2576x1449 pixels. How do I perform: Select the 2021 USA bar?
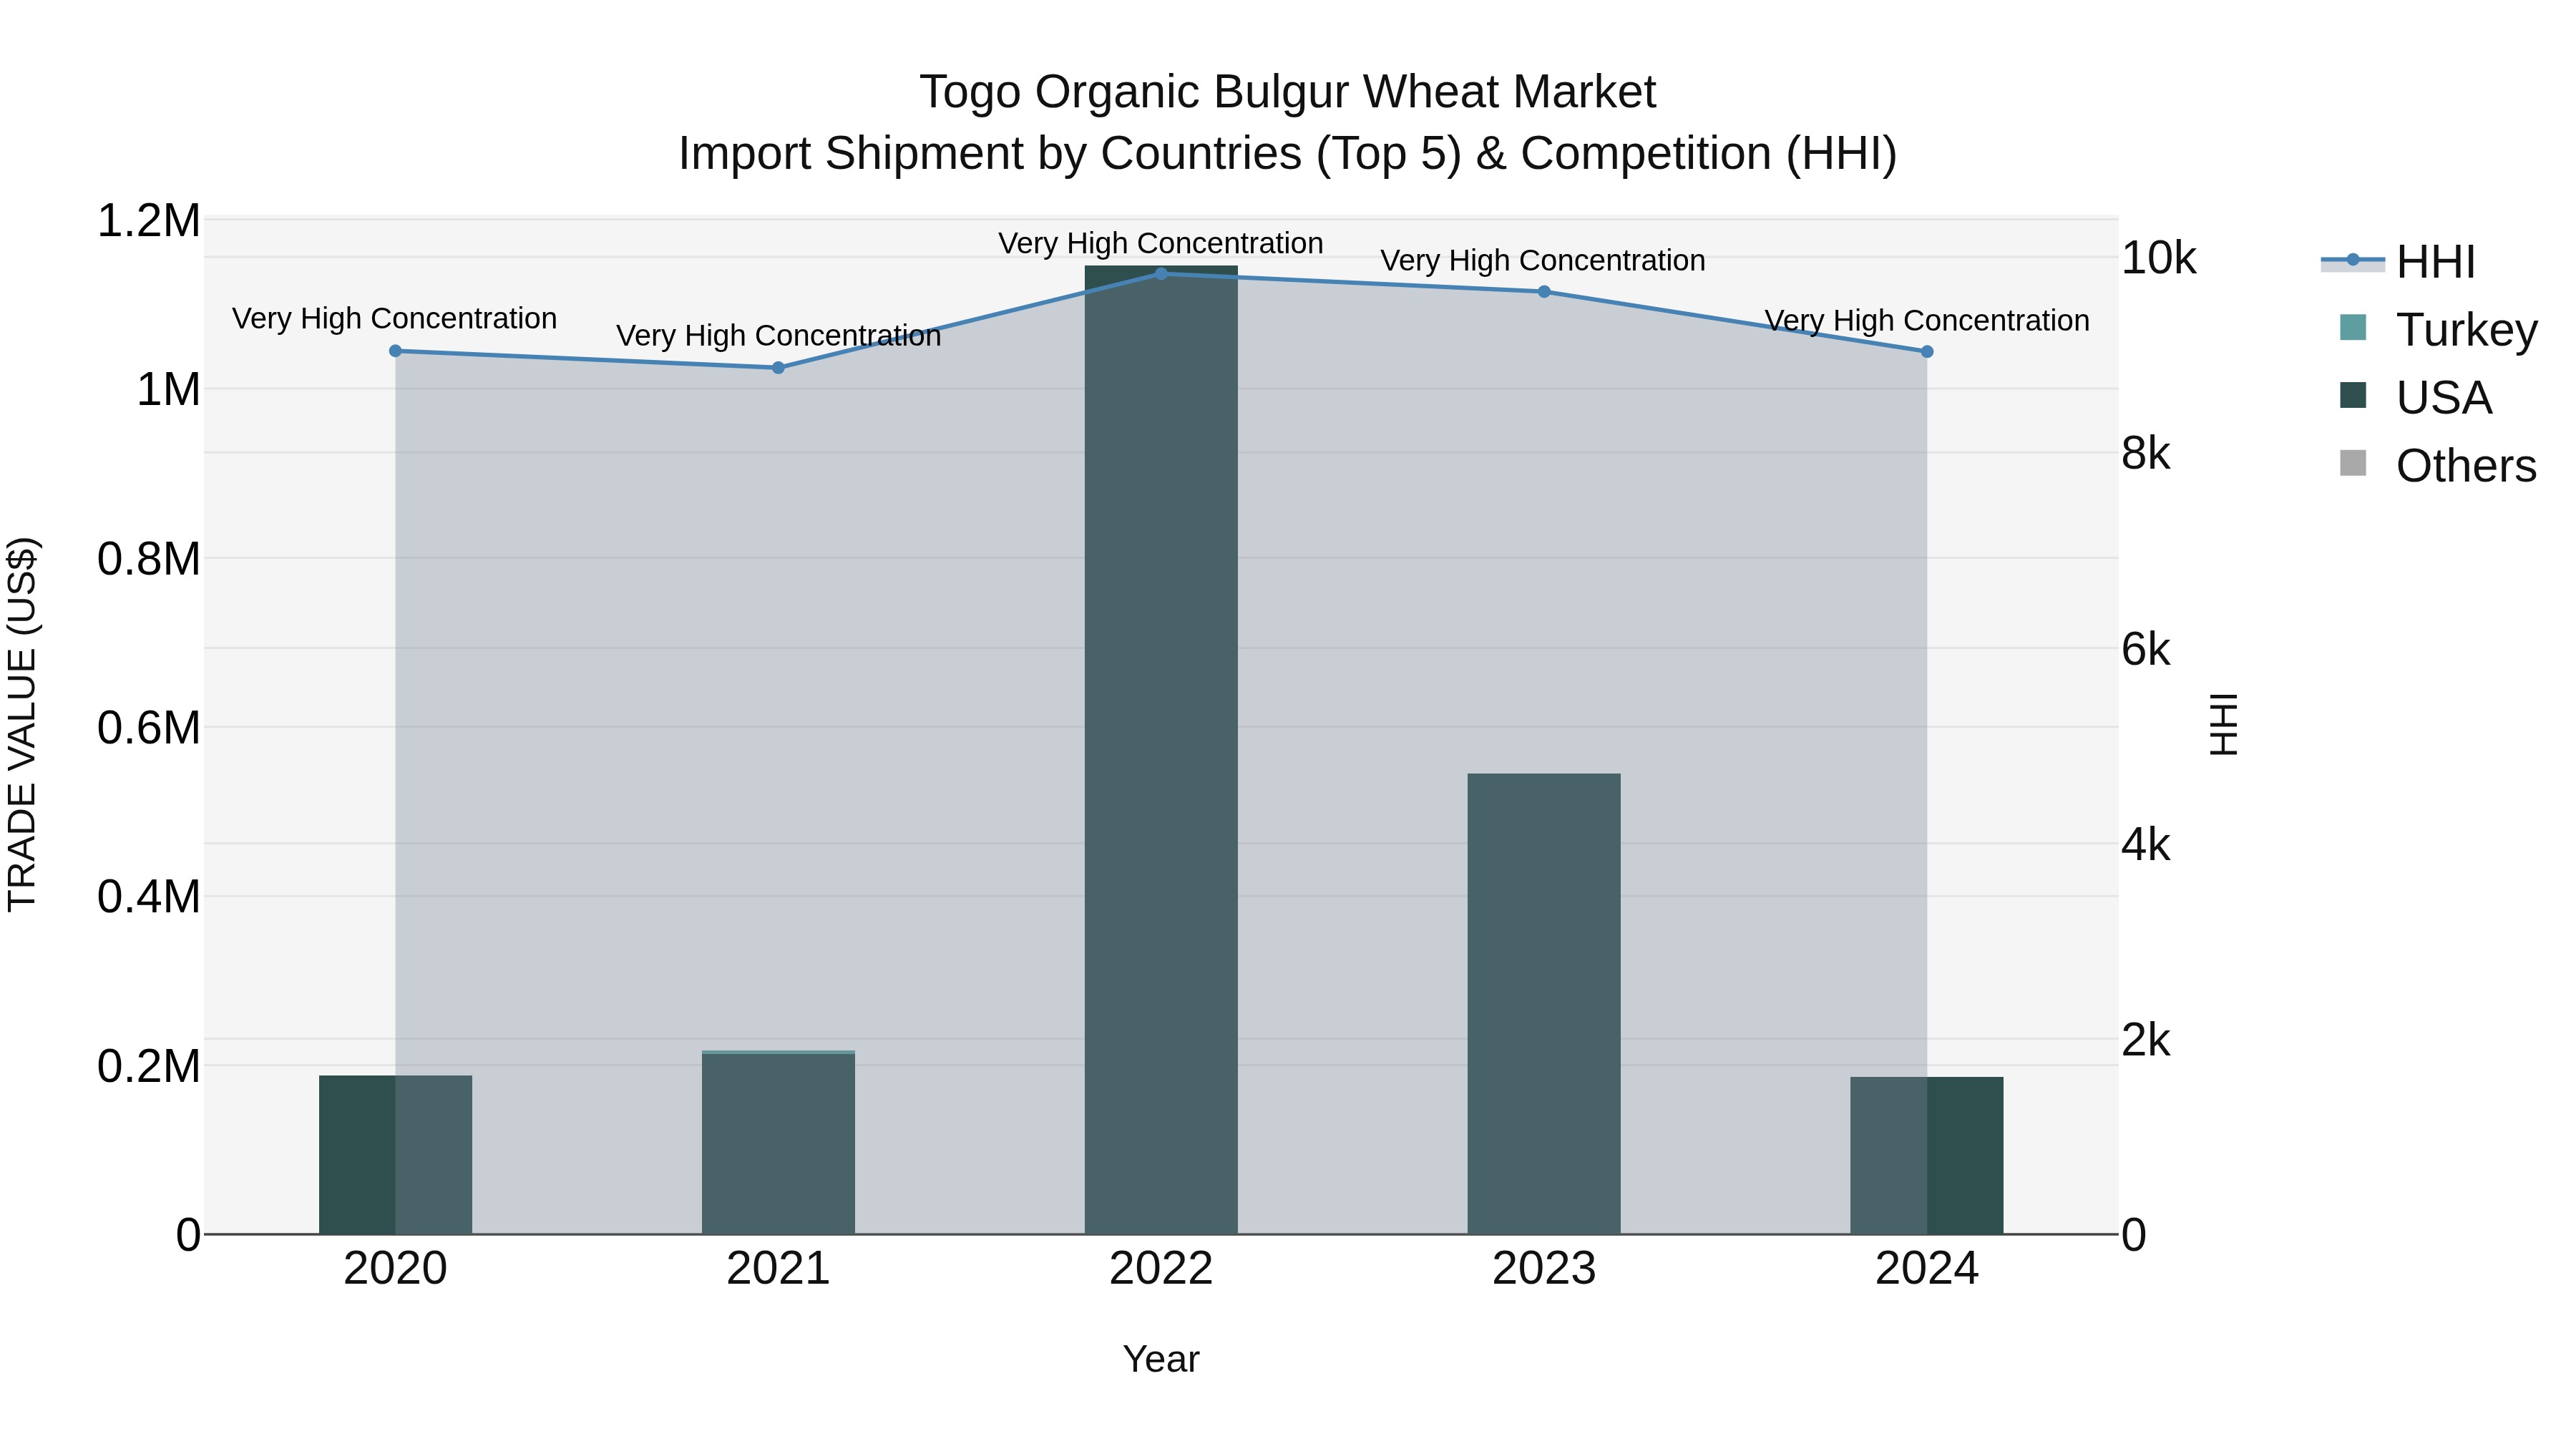click(x=778, y=1144)
